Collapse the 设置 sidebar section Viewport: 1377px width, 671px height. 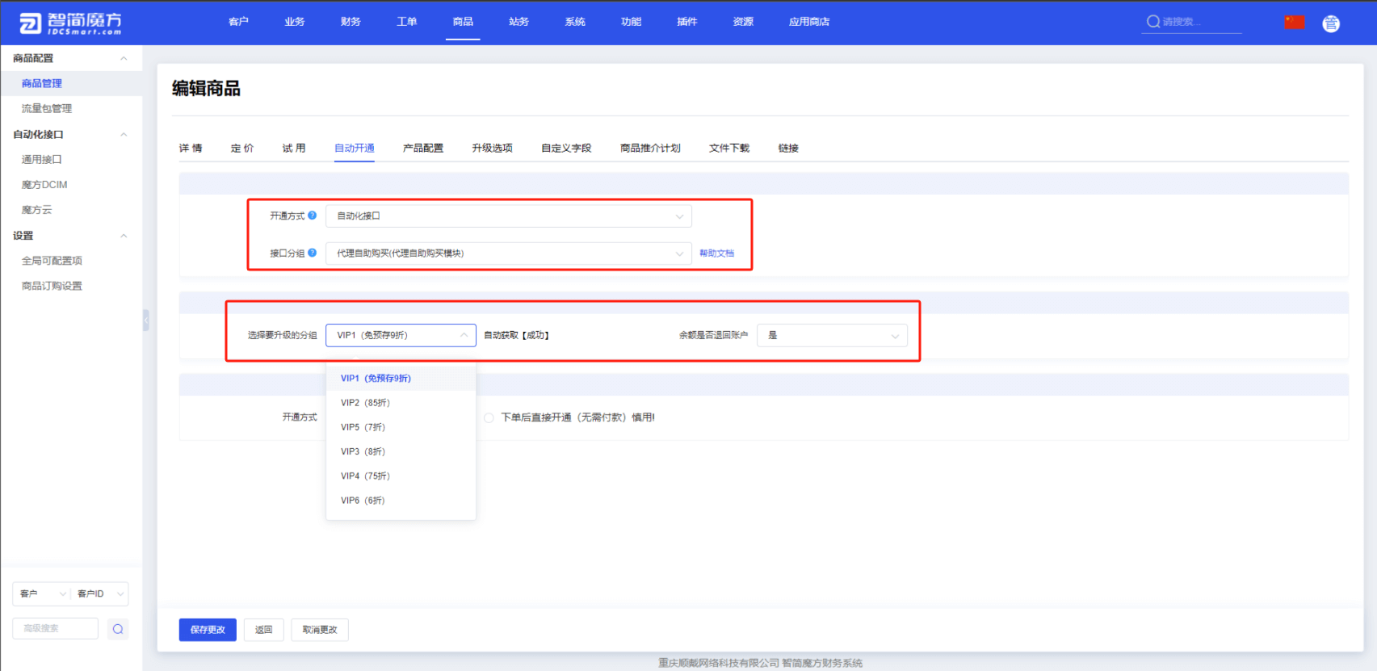[x=124, y=236]
